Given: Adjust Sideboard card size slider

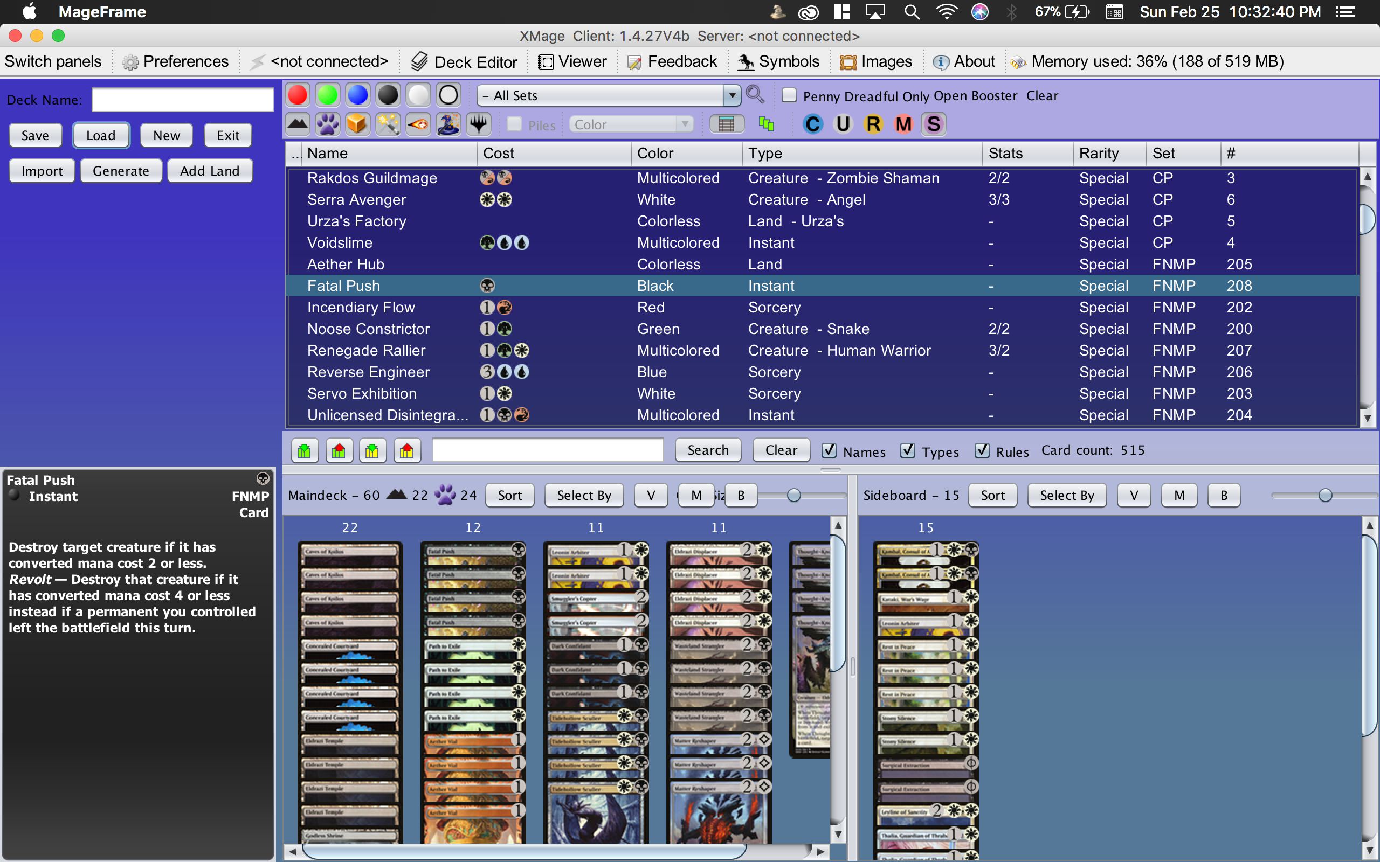Looking at the screenshot, I should coord(1325,496).
